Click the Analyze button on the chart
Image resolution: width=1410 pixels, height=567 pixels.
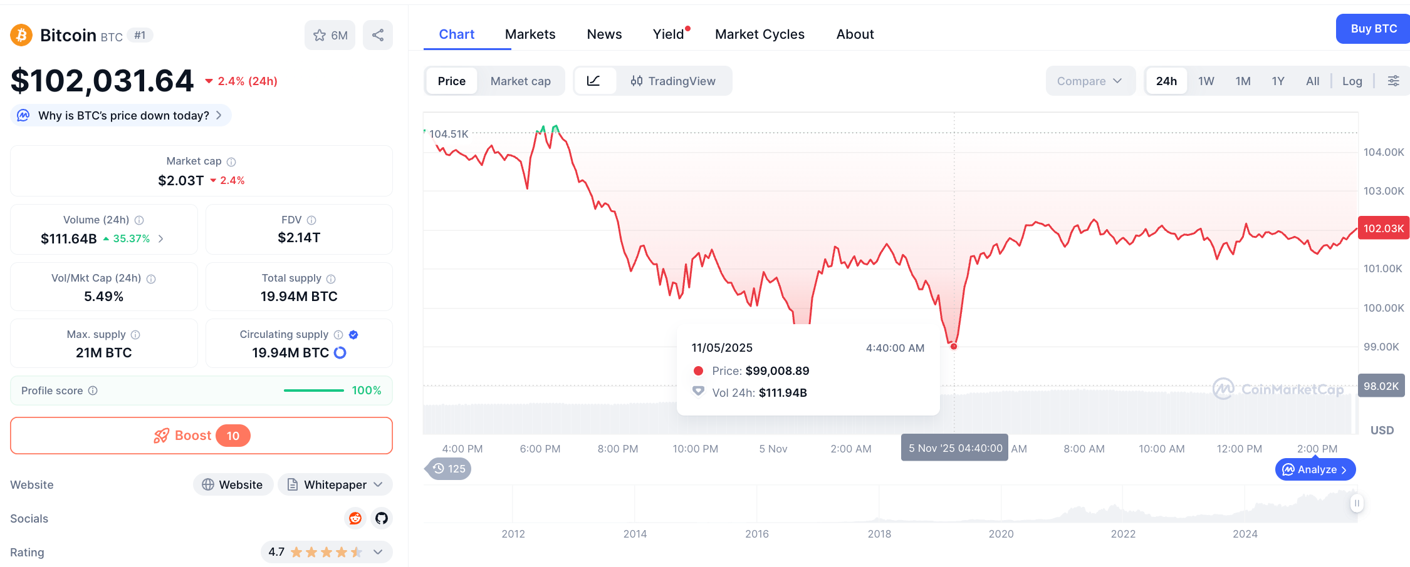[x=1315, y=469]
